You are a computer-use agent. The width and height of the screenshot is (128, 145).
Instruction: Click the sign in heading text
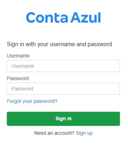click(x=59, y=44)
